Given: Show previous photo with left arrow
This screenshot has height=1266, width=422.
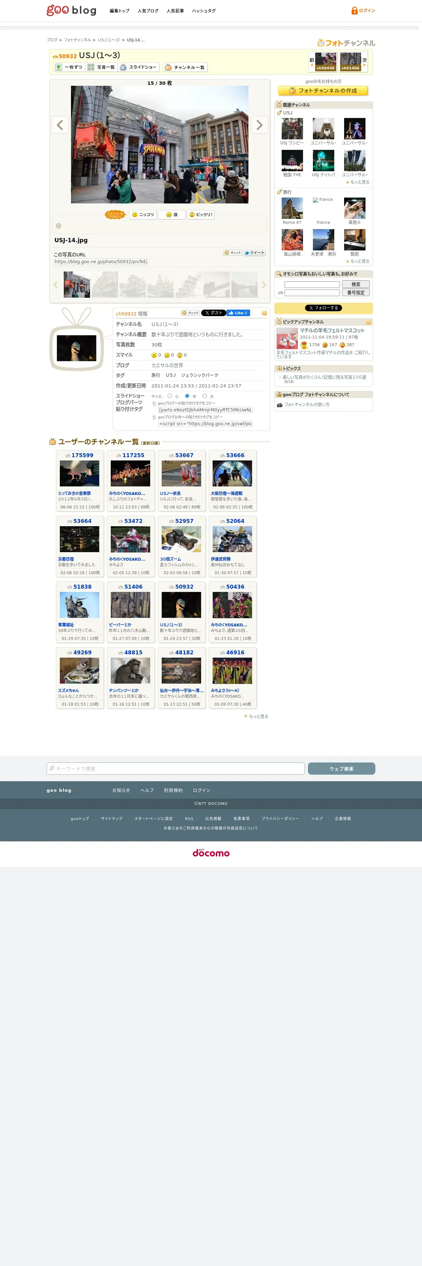Looking at the screenshot, I should 59,125.
